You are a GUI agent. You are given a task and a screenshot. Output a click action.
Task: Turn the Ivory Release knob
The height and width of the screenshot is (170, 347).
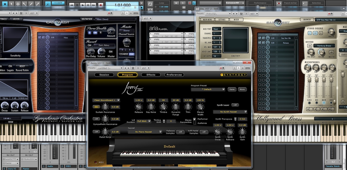139,107
